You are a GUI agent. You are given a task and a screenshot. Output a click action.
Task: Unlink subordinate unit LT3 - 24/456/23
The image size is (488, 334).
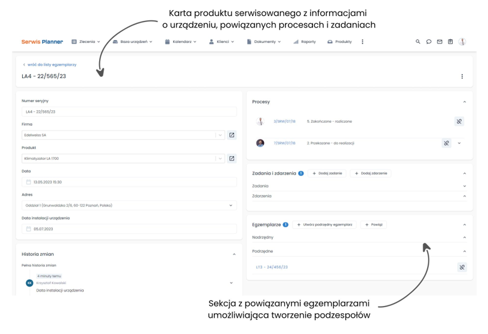point(462,267)
